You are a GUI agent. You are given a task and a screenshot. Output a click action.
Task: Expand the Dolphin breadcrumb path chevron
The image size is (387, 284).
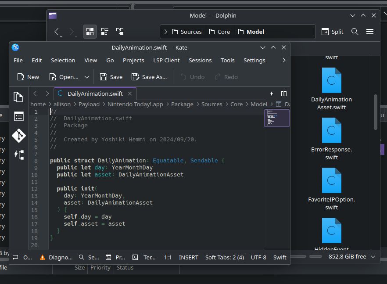[x=165, y=32]
